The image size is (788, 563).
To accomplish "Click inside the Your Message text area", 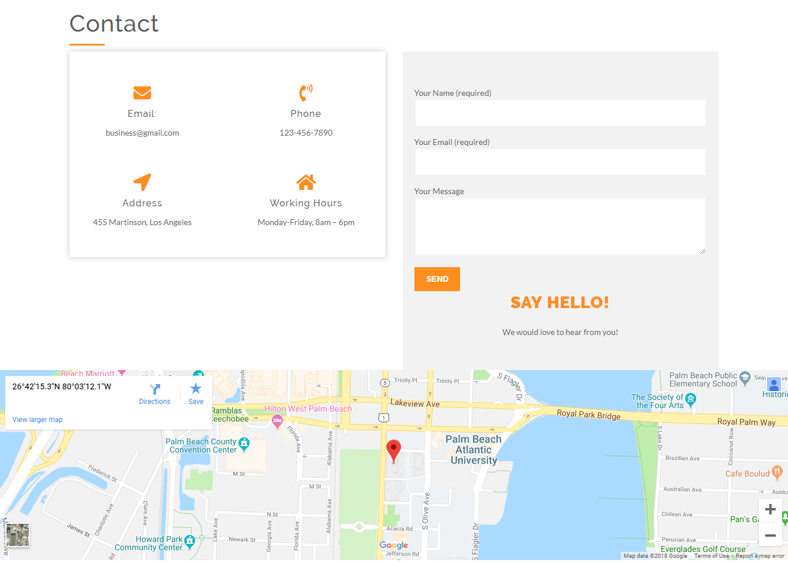I will click(560, 226).
